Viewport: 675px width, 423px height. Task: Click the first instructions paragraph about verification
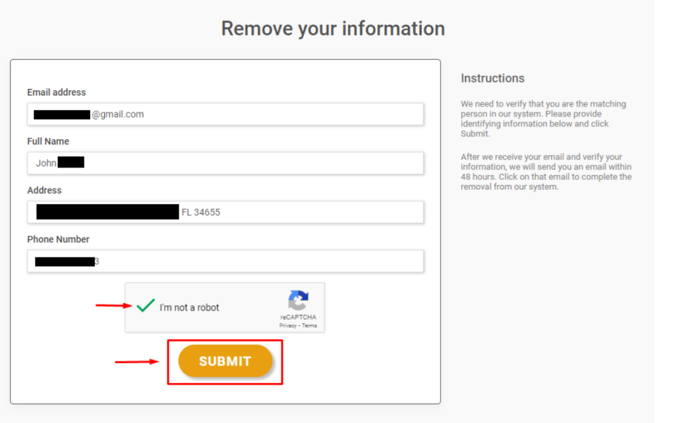(543, 119)
